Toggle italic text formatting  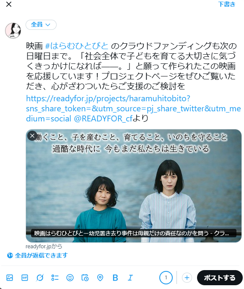[130, 277]
